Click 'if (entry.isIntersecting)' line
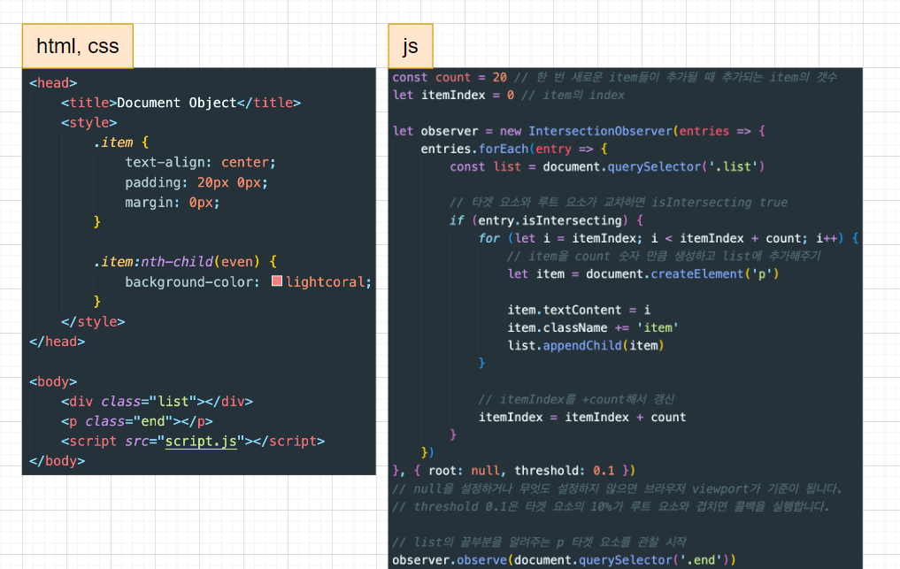 546,220
